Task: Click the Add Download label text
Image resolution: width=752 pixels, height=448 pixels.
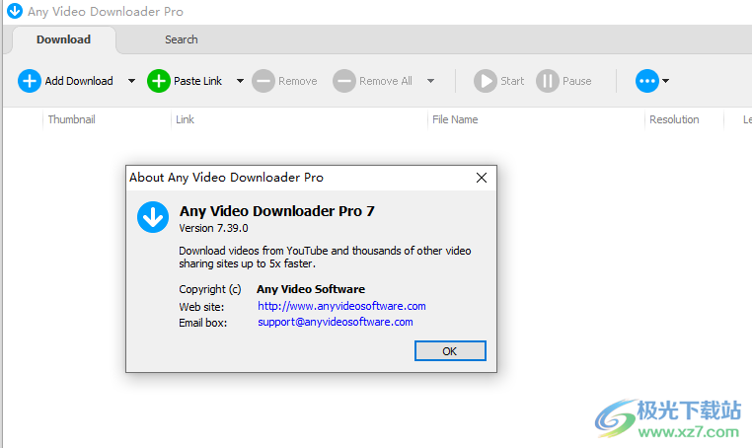Action: click(x=79, y=81)
